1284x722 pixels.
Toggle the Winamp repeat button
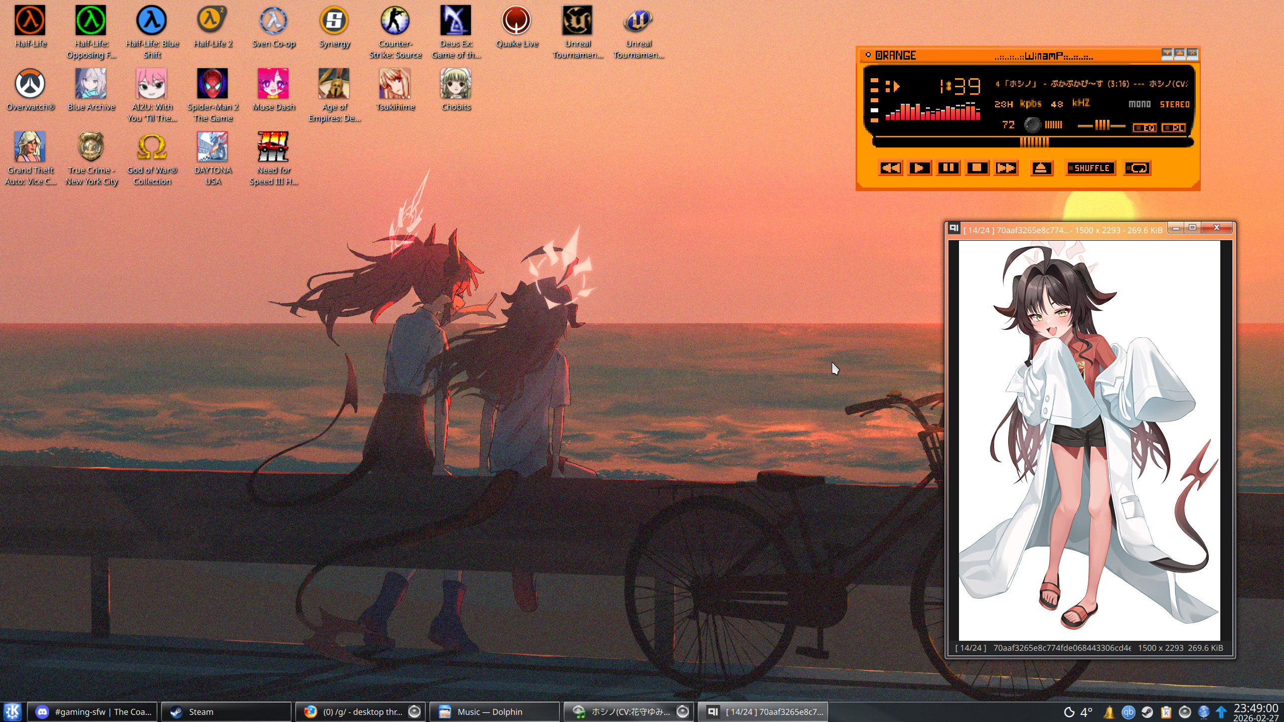[x=1137, y=168]
